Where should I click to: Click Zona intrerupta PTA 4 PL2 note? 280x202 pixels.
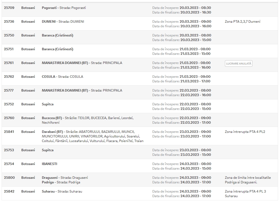(245, 132)
